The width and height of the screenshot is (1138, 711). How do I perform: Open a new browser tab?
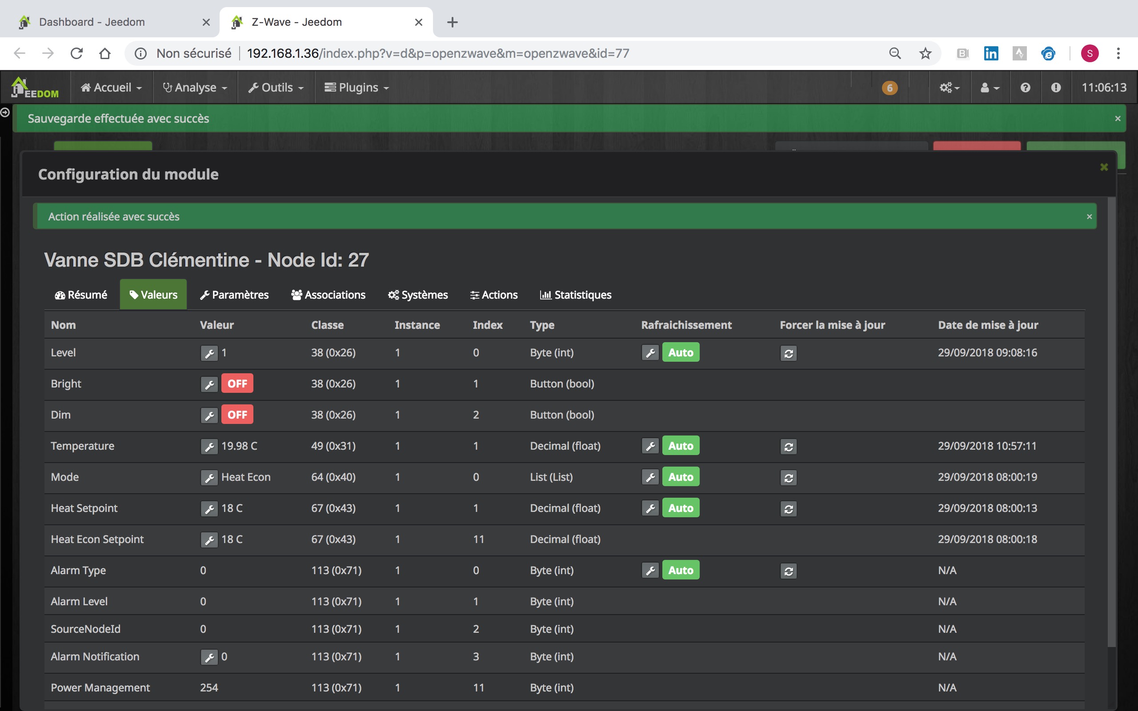[x=452, y=22]
